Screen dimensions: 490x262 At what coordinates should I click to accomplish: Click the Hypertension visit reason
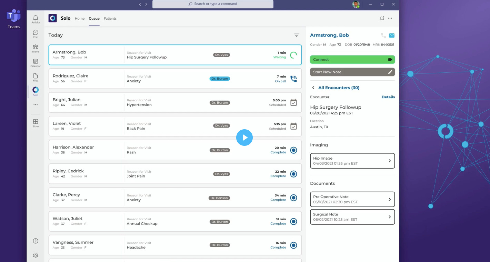139,105
